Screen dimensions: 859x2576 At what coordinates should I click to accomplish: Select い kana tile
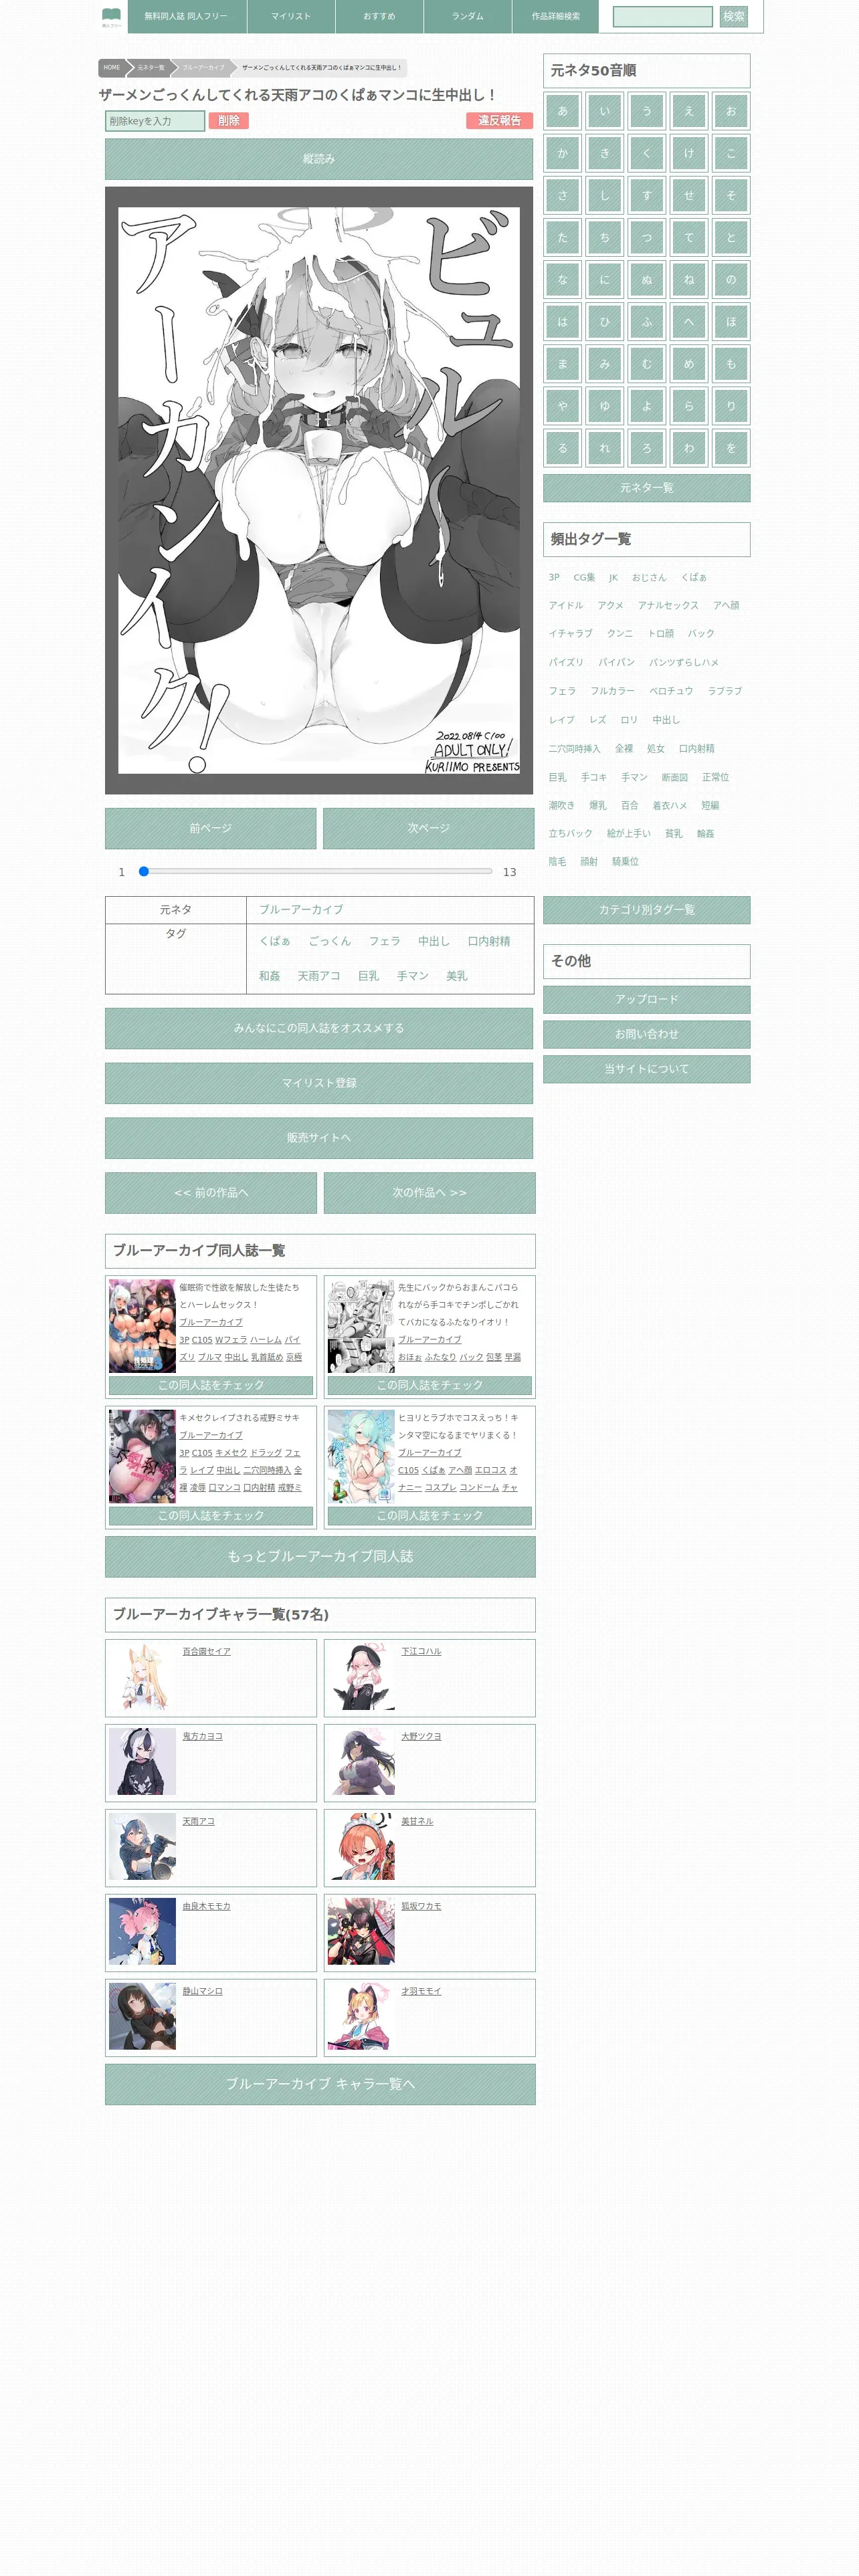[x=604, y=111]
